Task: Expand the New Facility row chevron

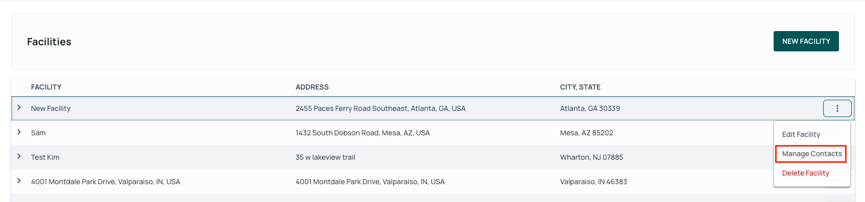Action: coord(19,108)
